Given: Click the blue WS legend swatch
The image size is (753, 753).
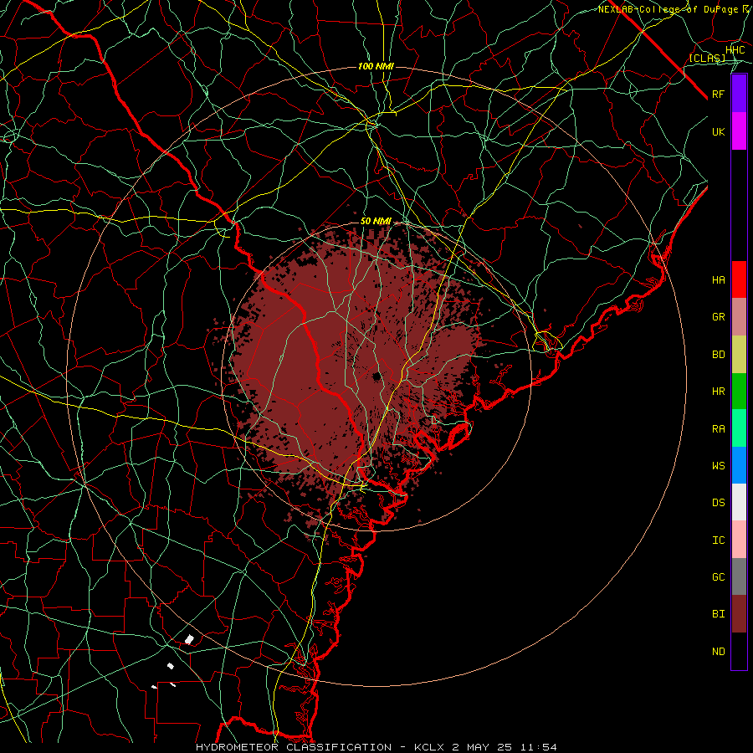Looking at the screenshot, I should coord(739,465).
